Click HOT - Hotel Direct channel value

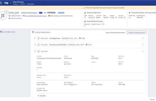coord(97,85)
